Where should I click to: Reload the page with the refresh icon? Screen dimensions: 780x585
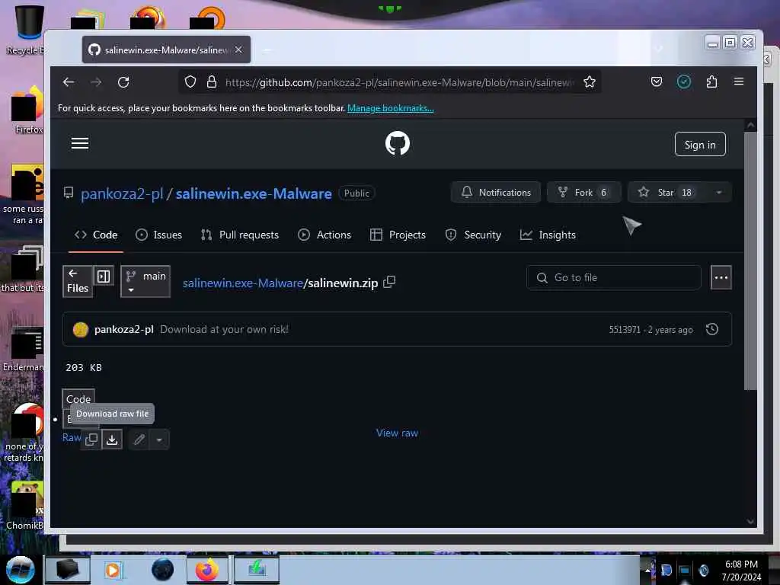pos(123,82)
